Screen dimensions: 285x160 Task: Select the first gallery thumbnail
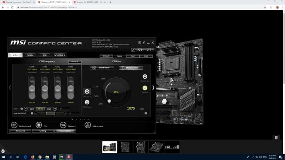[x=110, y=147]
